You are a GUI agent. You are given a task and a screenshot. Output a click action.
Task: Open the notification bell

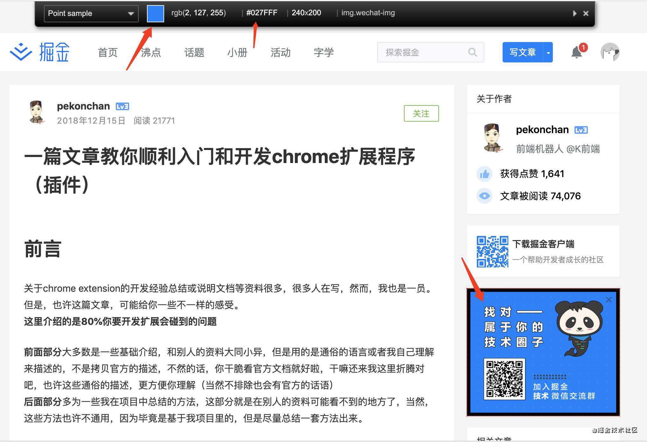[577, 52]
